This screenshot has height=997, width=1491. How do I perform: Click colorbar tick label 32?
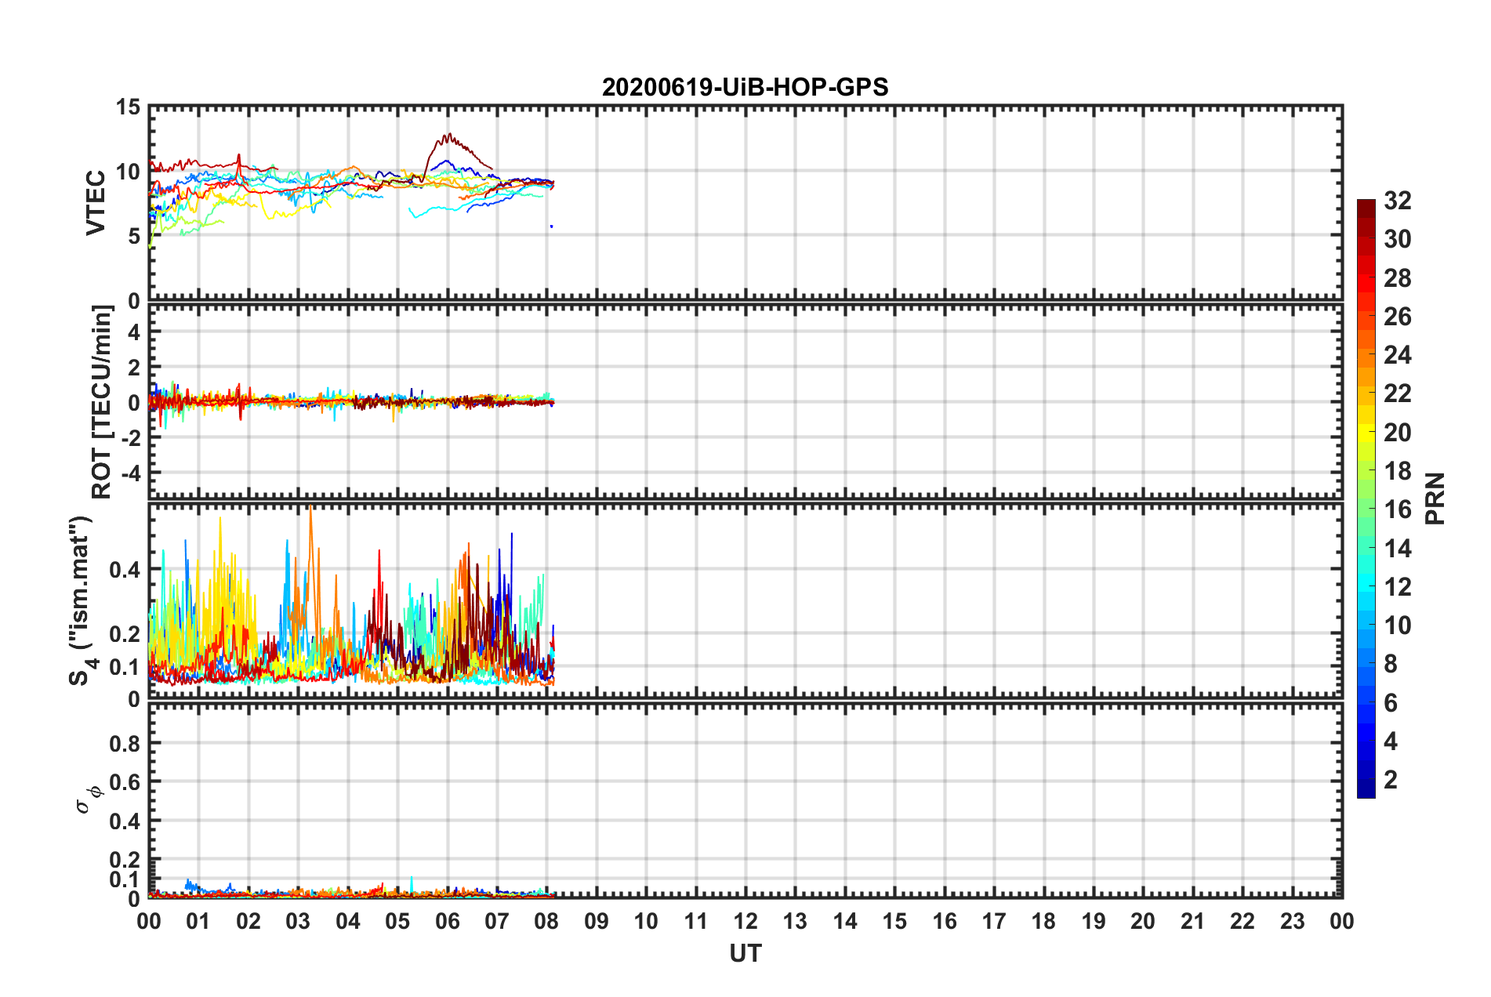pyautogui.click(x=1398, y=201)
